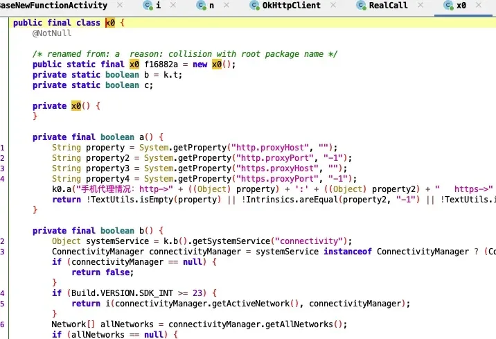Click the k.t reference

(172, 75)
